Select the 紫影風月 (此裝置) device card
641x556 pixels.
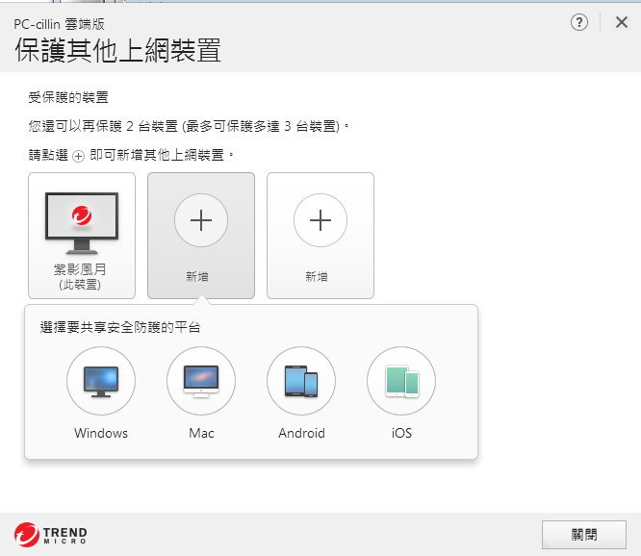point(82,236)
